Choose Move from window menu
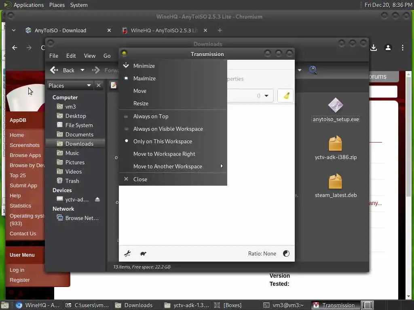414x310 pixels. tap(173, 91)
